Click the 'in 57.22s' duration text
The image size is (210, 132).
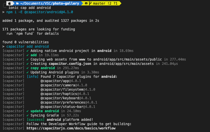pos(70,115)
